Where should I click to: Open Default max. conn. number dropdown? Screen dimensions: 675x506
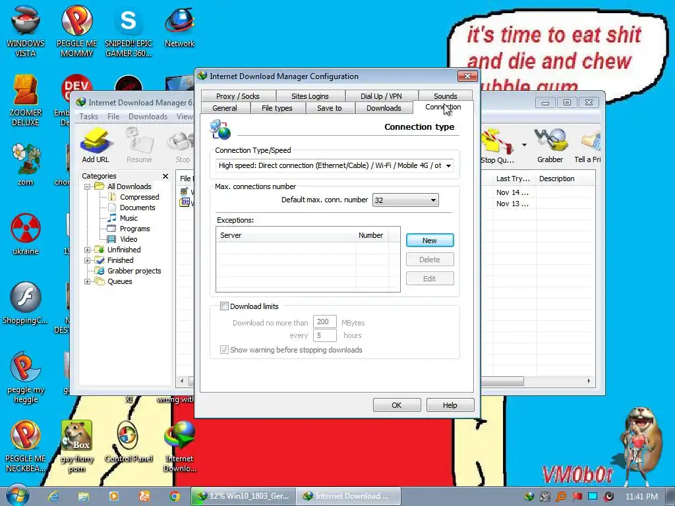tap(405, 200)
